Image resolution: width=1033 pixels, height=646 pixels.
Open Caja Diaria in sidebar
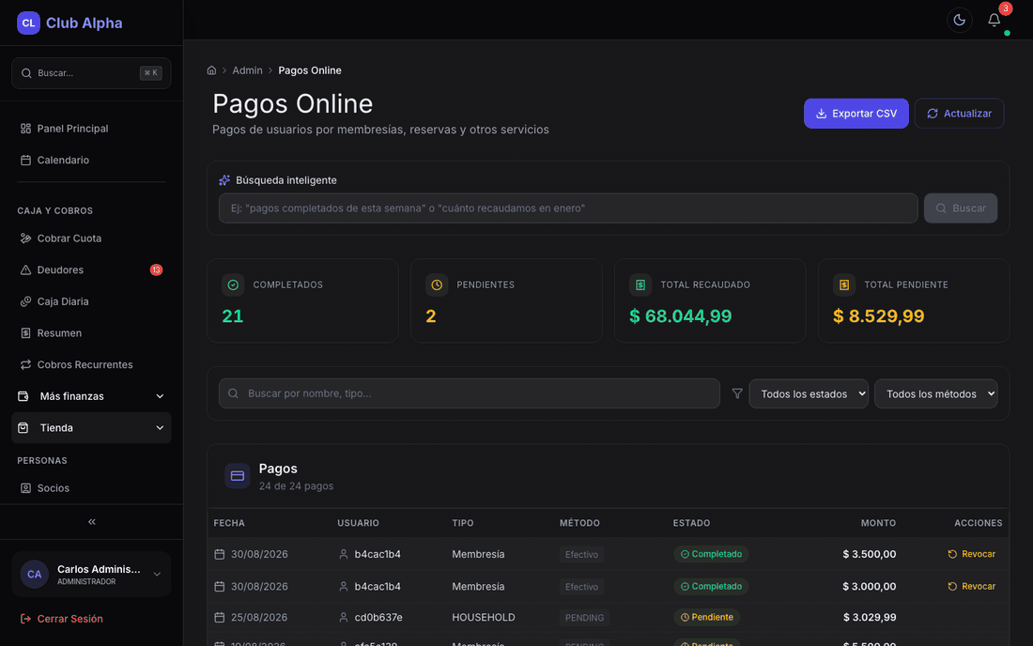91,301
